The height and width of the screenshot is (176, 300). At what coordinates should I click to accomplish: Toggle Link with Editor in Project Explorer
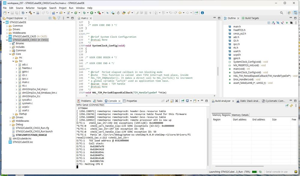54,18
